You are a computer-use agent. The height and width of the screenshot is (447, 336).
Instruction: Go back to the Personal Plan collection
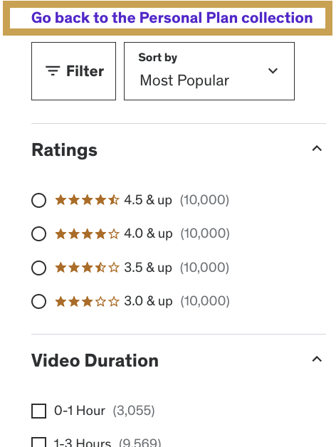(172, 18)
